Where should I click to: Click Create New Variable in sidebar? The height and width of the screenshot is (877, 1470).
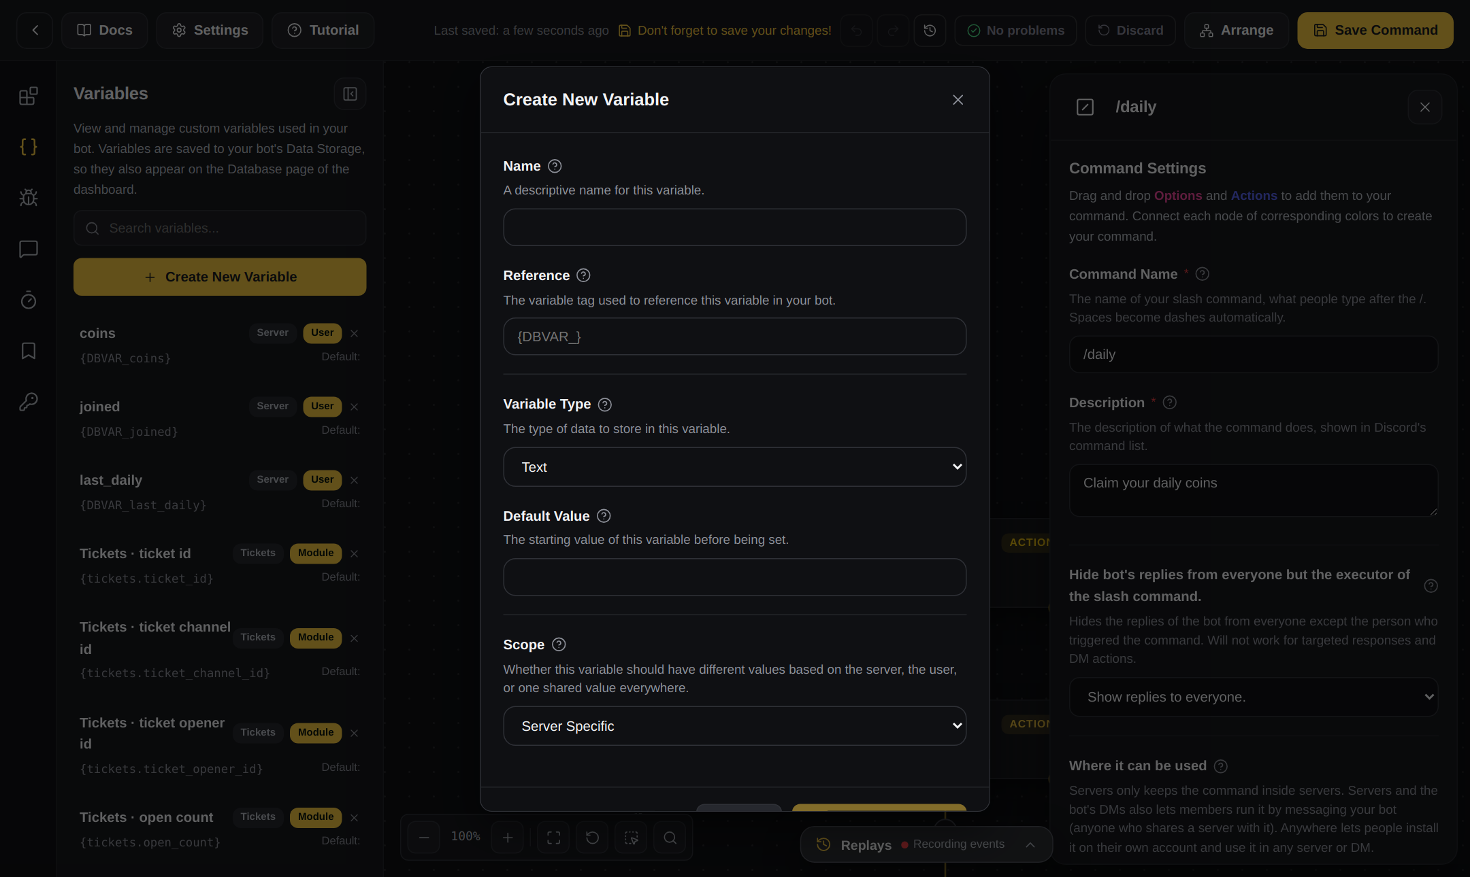220,277
